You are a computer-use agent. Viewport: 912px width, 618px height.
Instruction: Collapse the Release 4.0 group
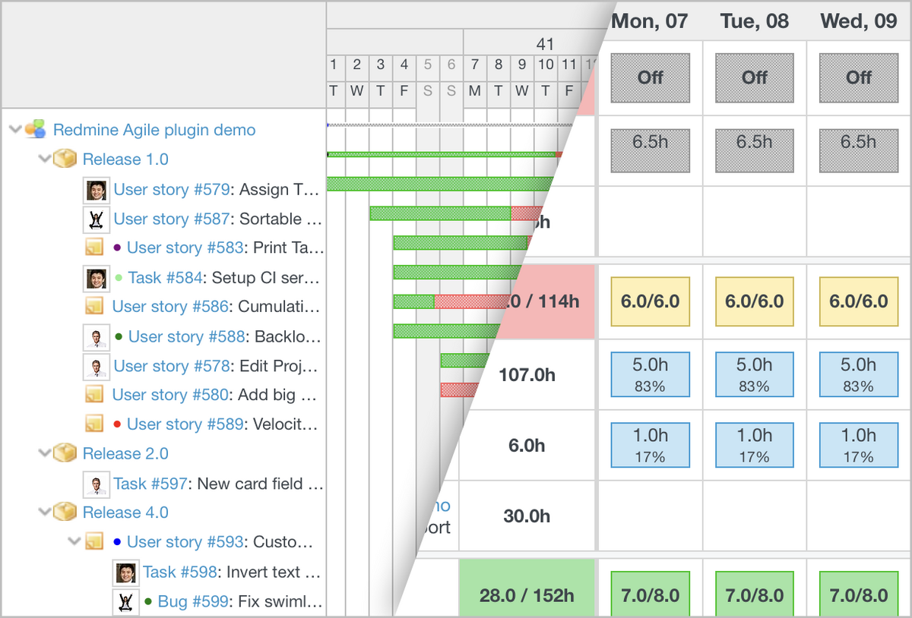(x=44, y=512)
